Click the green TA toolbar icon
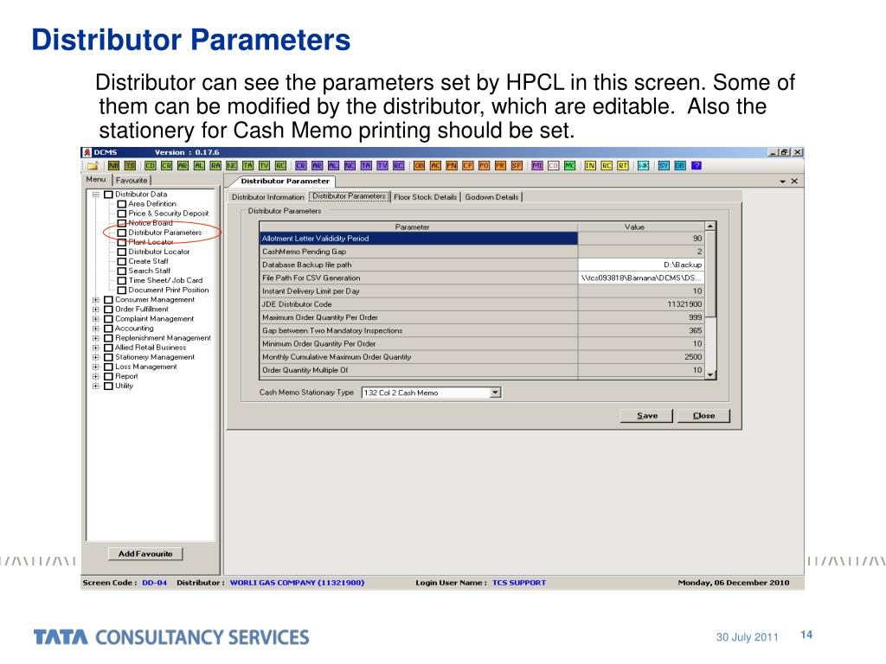Screen dimensions: 886x664 (x=248, y=165)
